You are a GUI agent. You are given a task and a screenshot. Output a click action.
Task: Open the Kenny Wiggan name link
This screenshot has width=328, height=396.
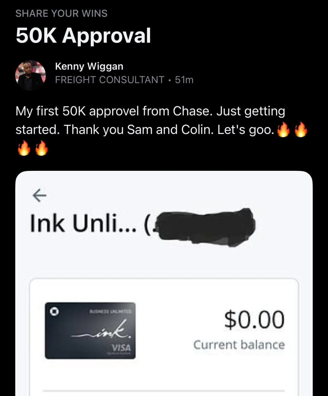[89, 66]
